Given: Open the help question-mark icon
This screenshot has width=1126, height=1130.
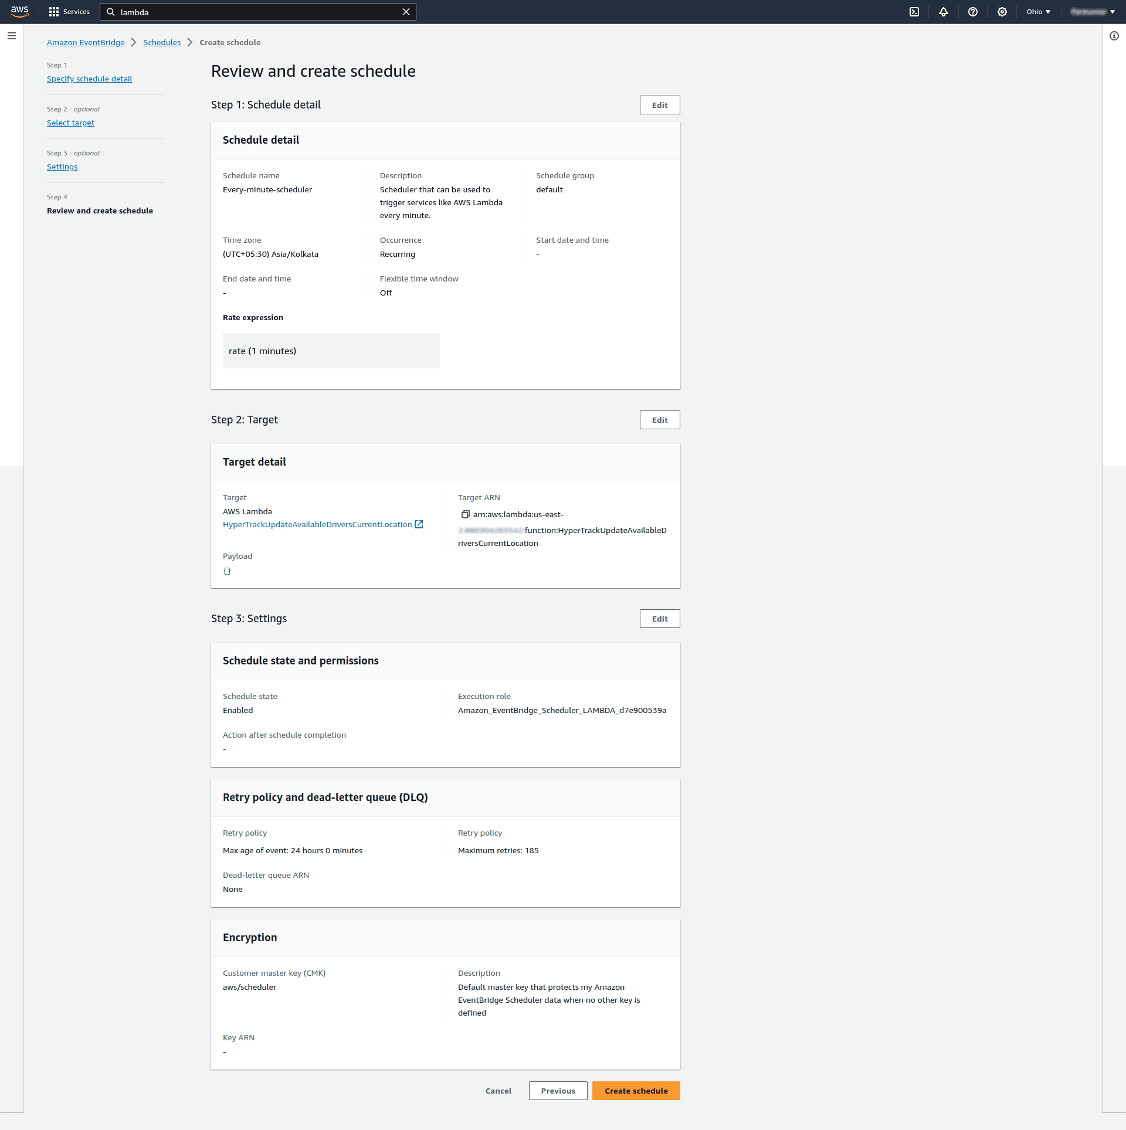Looking at the screenshot, I should [x=973, y=12].
